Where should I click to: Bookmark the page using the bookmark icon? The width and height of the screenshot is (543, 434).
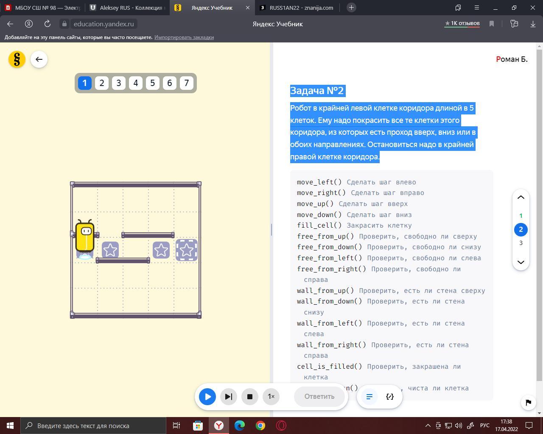coord(492,24)
